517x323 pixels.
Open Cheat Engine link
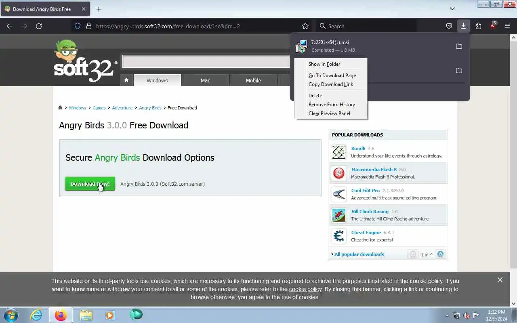click(x=366, y=233)
